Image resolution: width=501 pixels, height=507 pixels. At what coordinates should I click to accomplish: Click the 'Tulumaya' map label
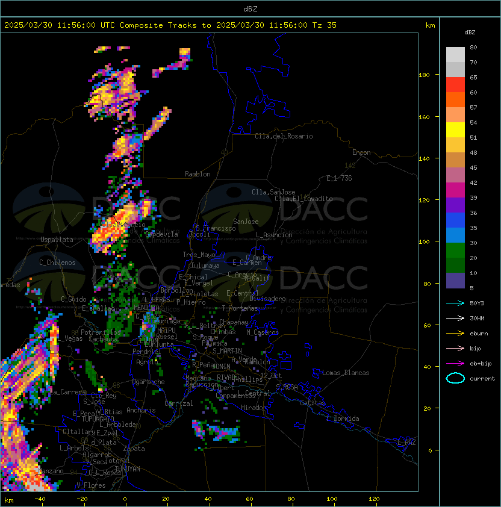click(x=205, y=266)
